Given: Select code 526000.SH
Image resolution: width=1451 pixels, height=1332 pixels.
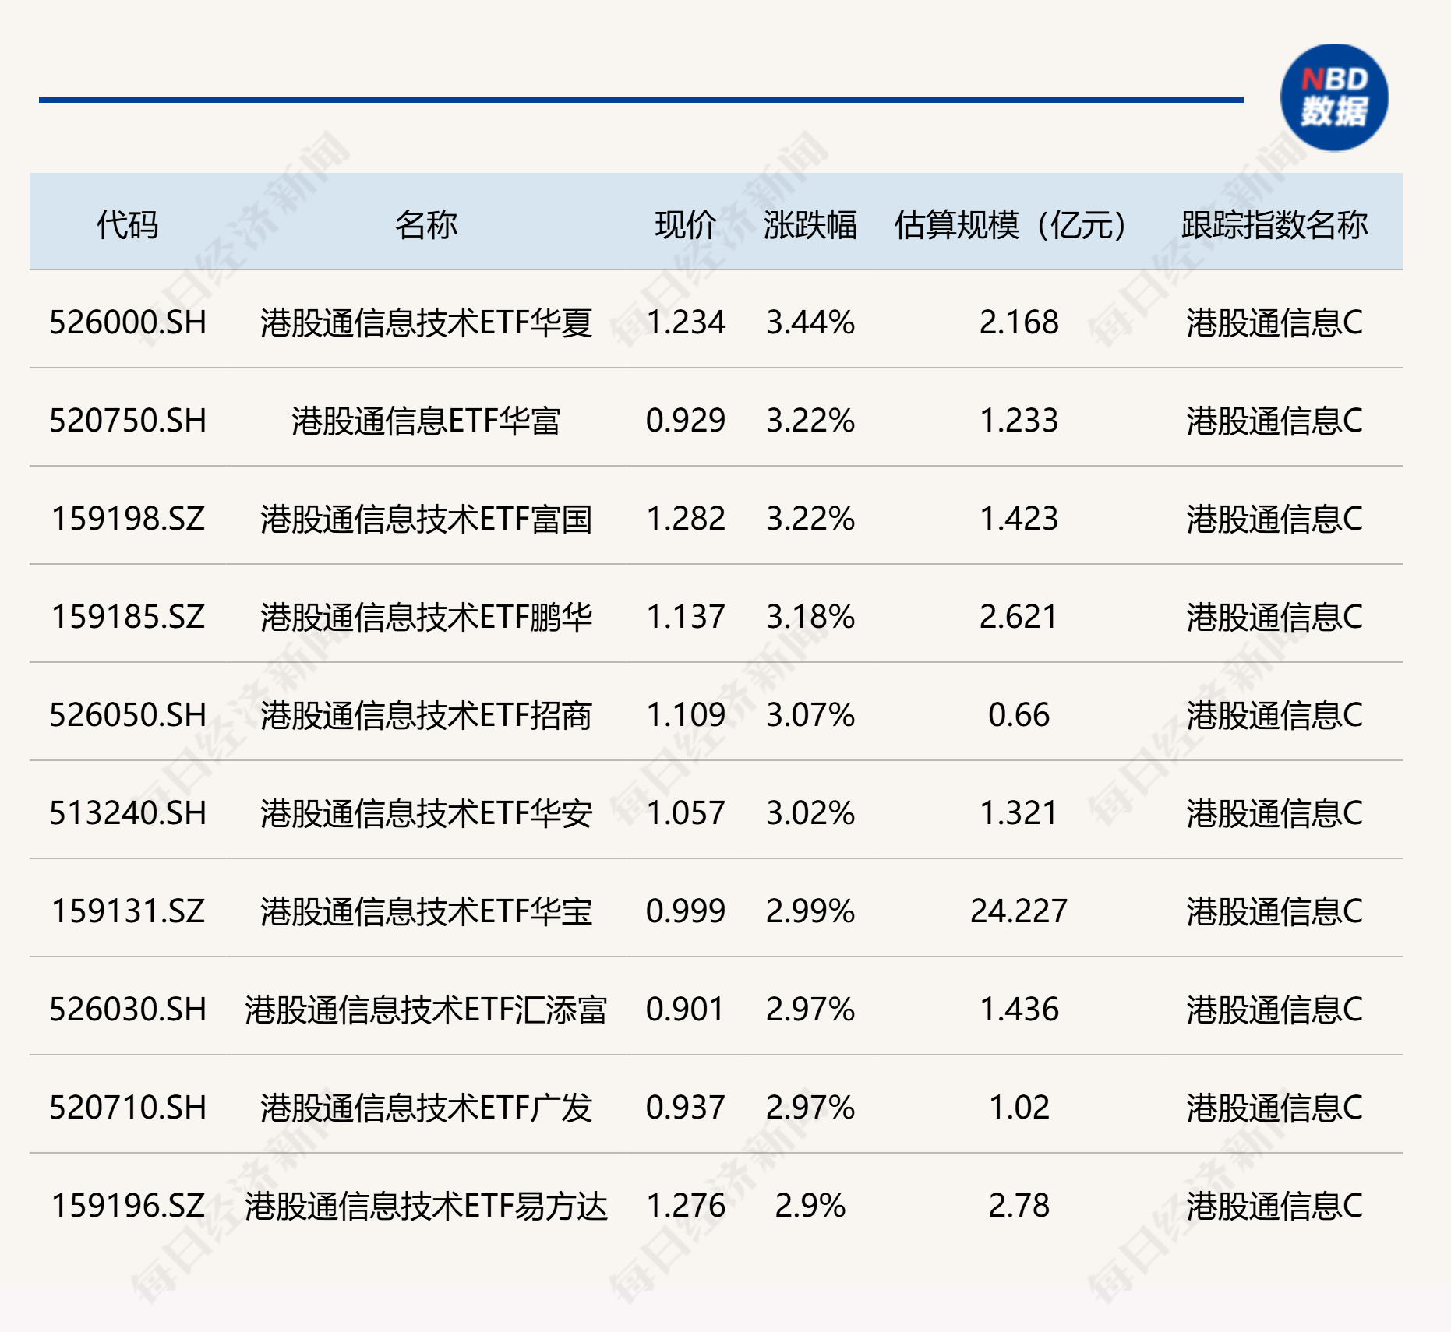Looking at the screenshot, I should [128, 322].
